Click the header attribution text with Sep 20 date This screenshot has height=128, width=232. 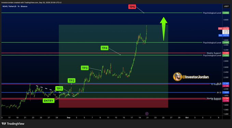click(31, 2)
